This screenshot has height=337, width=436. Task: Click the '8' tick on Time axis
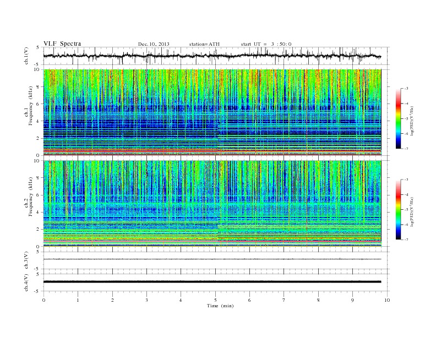click(318, 300)
